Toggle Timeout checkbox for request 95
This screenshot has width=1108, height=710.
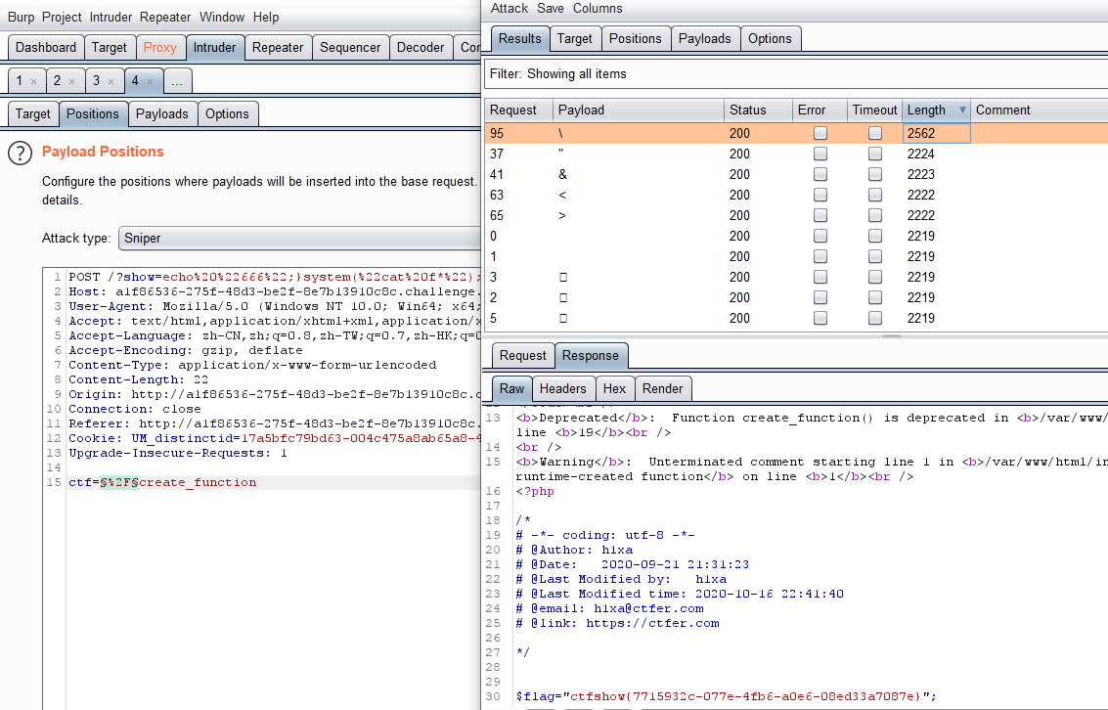point(875,133)
